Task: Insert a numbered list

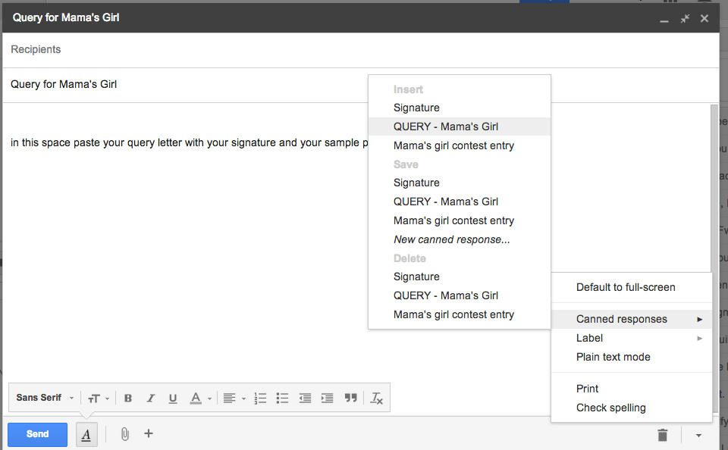Action: (x=260, y=398)
